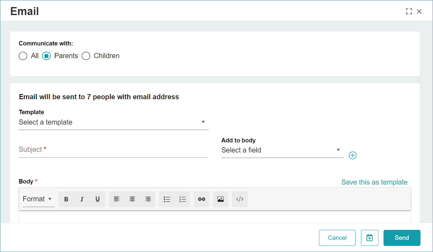The image size is (433, 252).
Task: Align body text right
Action: [148, 199]
